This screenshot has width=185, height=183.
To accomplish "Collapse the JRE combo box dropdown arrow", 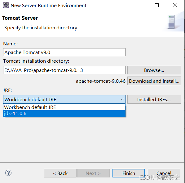I will coord(122,100).
